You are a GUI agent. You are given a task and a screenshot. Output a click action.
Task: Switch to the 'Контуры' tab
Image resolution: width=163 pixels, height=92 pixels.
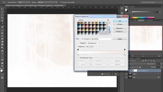138,58
